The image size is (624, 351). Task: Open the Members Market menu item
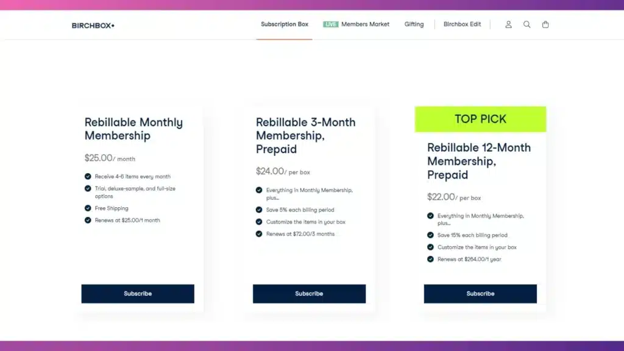pos(364,24)
